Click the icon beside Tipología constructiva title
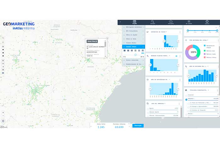 click(x=186, y=90)
